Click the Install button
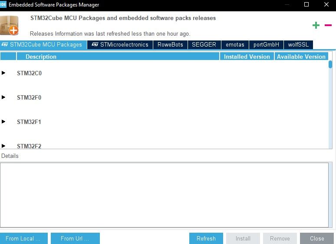336x244 pixels. click(243, 238)
